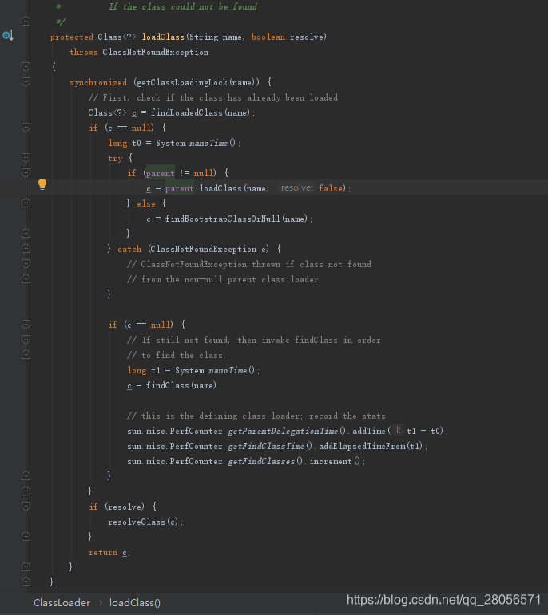Open the ClassLoader breadcrumb
Viewport: 548px width, 615px height.
pyautogui.click(x=62, y=603)
